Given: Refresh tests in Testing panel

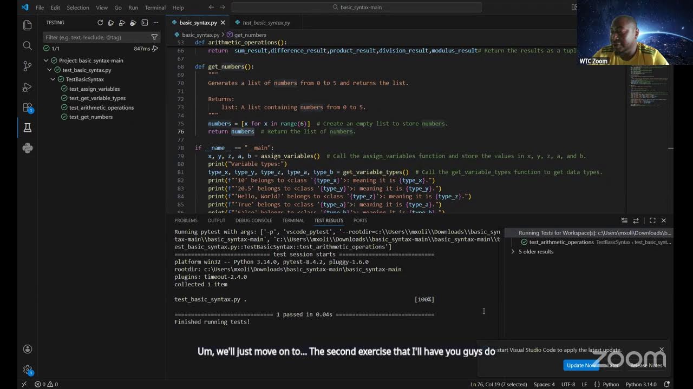Looking at the screenshot, I should point(100,23).
